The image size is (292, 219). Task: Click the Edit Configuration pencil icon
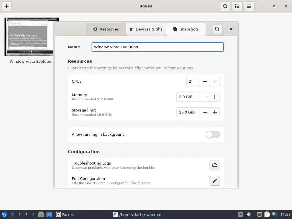[215, 181]
